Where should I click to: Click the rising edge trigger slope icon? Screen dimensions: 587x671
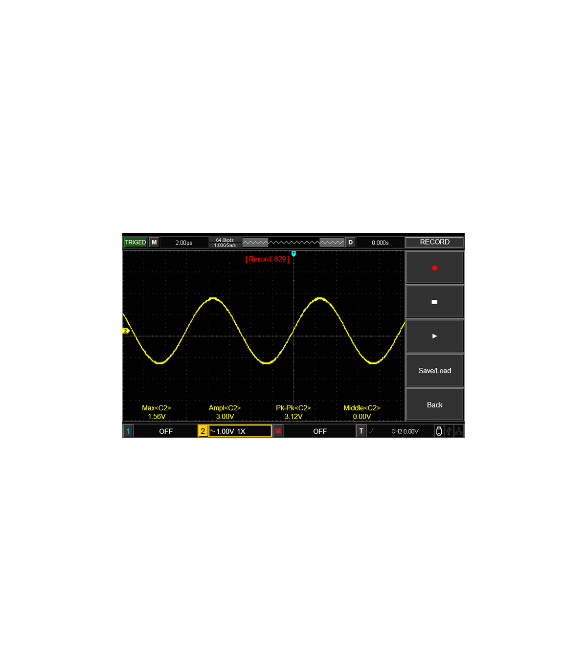372,430
